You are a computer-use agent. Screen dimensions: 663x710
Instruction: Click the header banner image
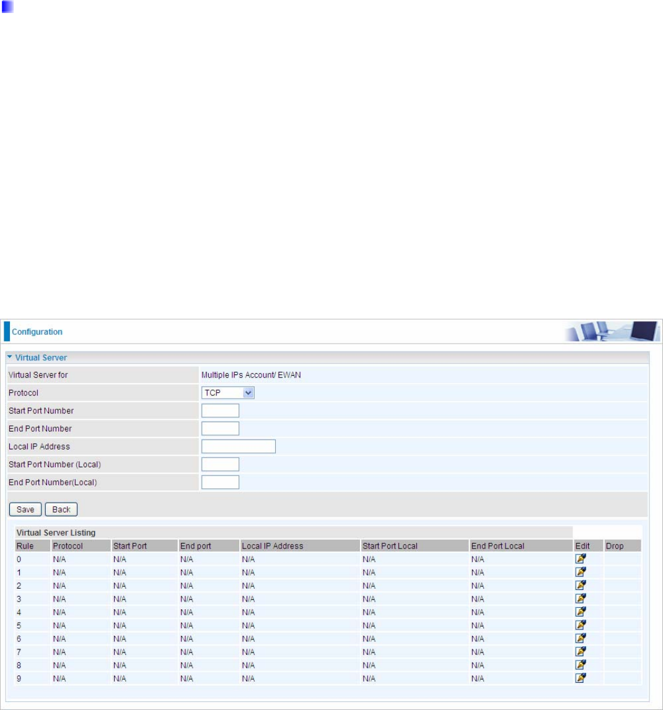pyautogui.click(x=612, y=331)
